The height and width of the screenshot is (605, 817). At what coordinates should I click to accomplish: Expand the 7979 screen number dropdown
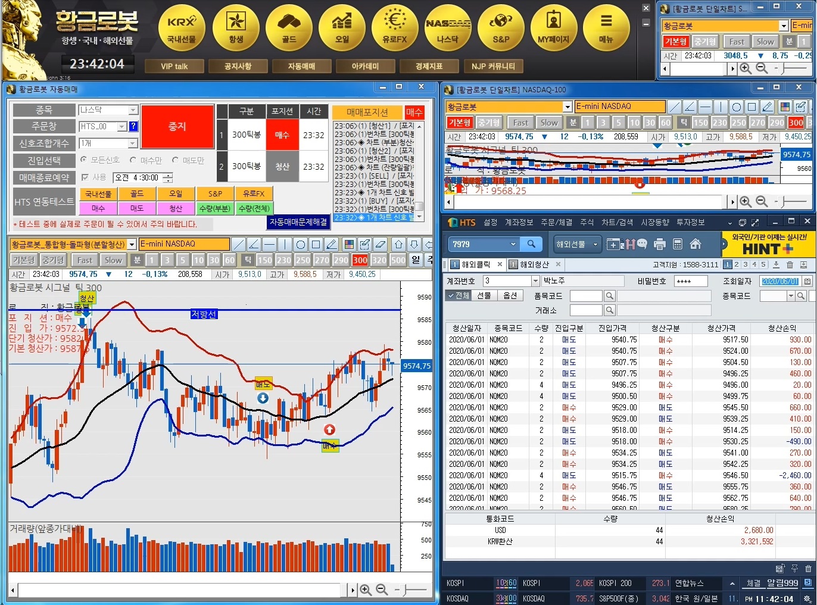coord(513,244)
